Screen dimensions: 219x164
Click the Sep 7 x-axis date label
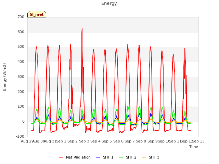(x=130, y=141)
